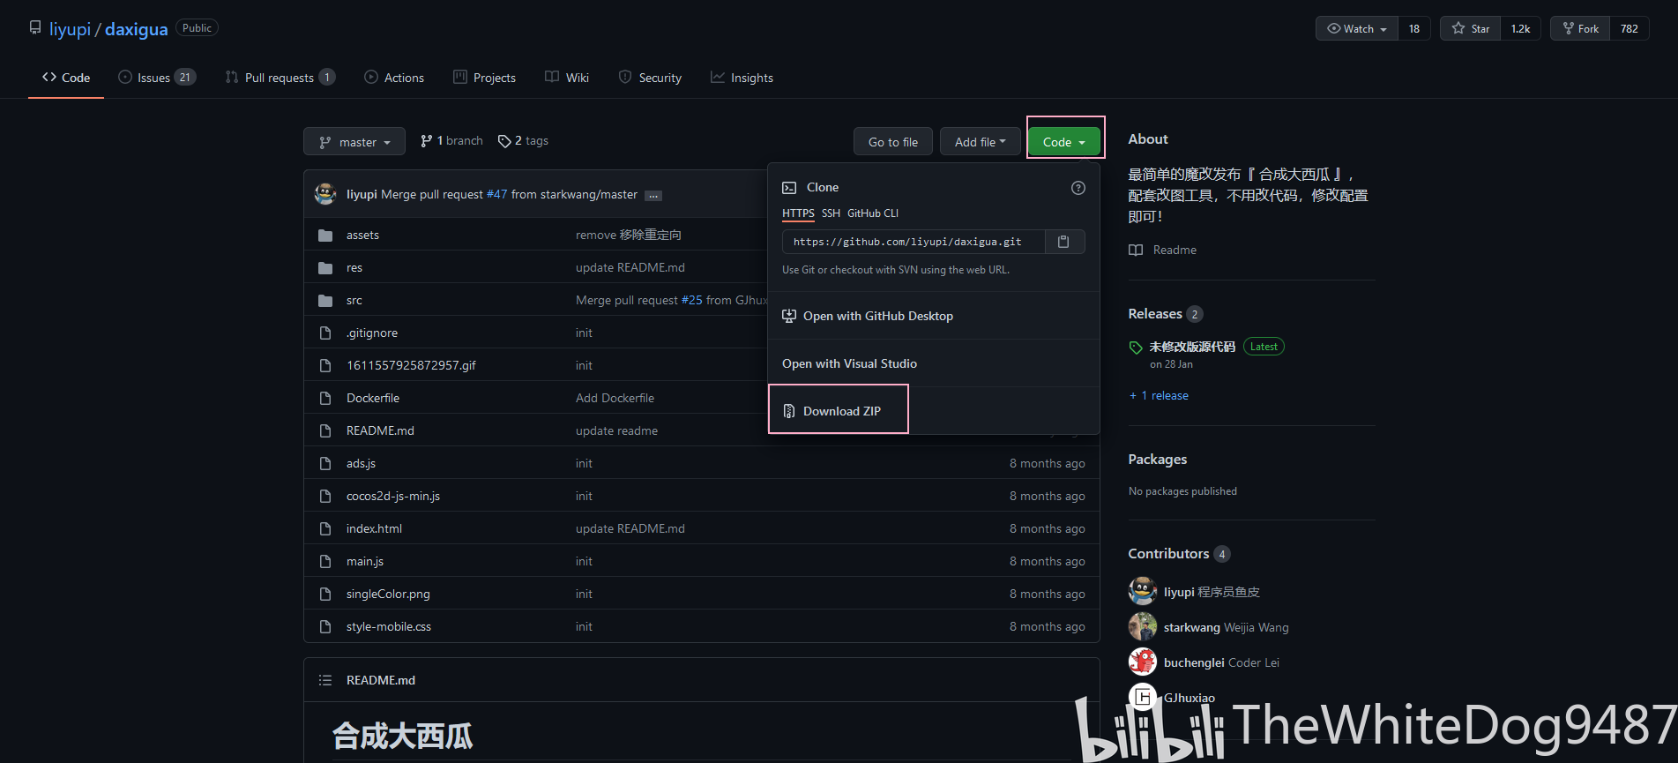
Task: Click liyupi's avatar in the latest commit row
Action: pyautogui.click(x=325, y=194)
